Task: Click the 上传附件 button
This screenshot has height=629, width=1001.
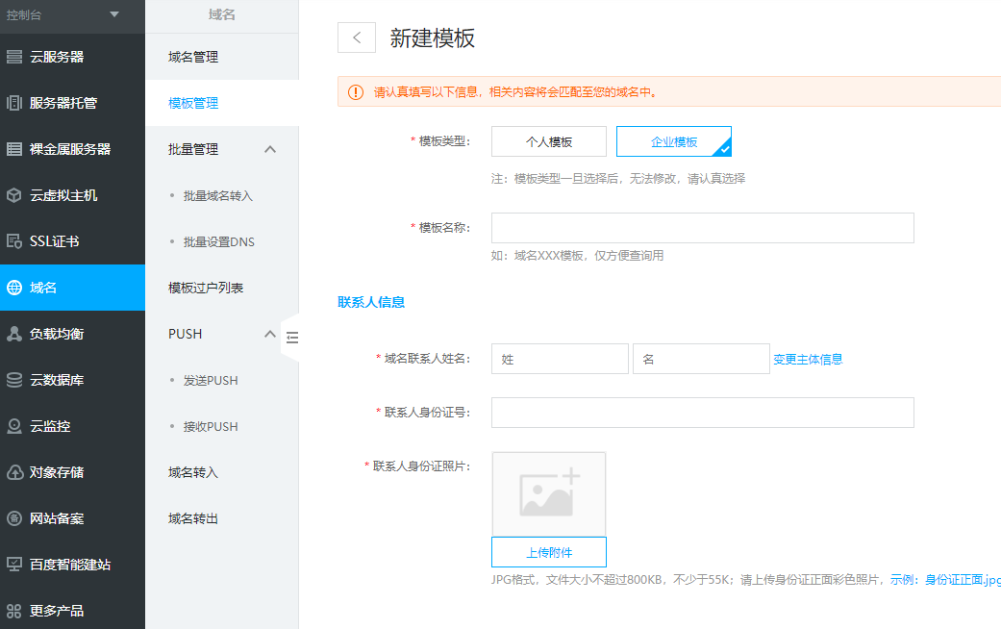Action: [x=548, y=551]
